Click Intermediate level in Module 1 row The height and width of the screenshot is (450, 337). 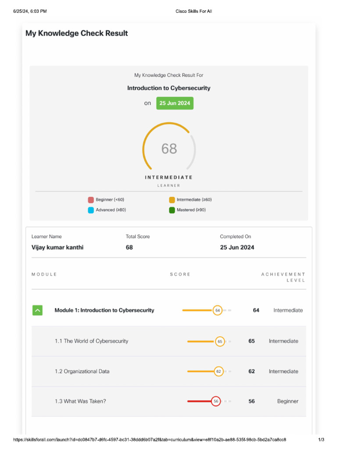click(x=288, y=310)
